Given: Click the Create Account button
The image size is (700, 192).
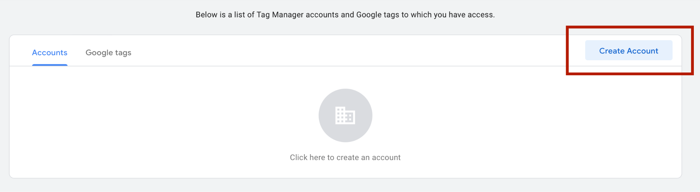Looking at the screenshot, I should (629, 50).
